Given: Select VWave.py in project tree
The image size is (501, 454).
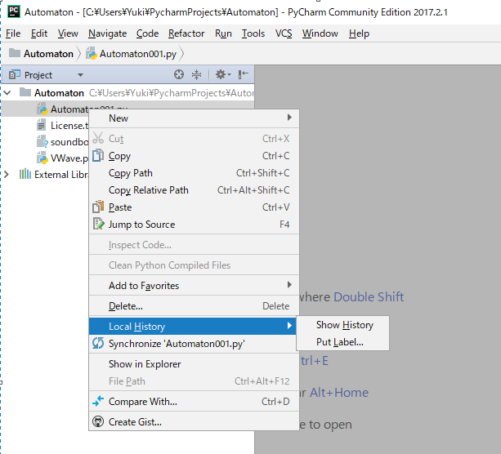Looking at the screenshot, I should [69, 158].
